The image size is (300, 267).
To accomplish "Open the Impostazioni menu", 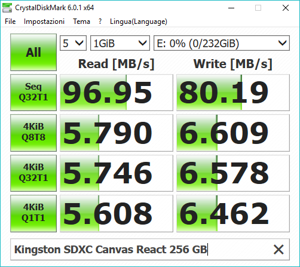I will pyautogui.click(x=44, y=22).
